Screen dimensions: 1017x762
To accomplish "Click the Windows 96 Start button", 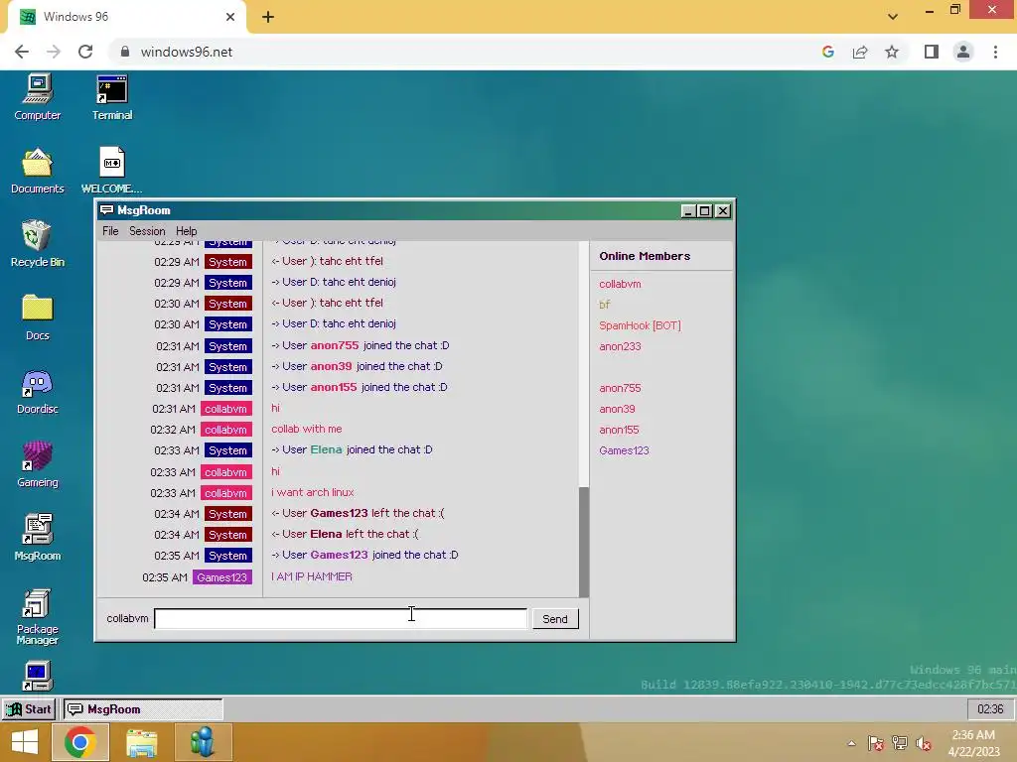I will coord(29,708).
